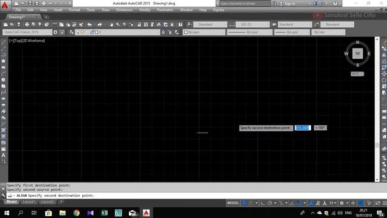Screen dimensions: 387x218
Task: Select the Arc draw tool
Action: pos(4,74)
